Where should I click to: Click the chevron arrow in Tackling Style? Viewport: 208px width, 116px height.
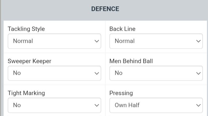97,41
